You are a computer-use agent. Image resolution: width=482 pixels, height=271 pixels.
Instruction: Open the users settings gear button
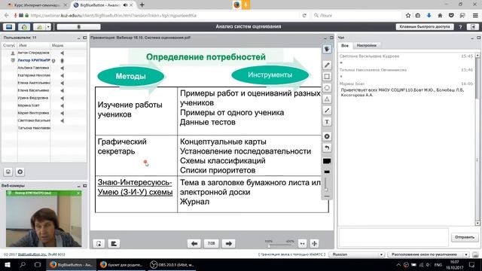point(20,172)
